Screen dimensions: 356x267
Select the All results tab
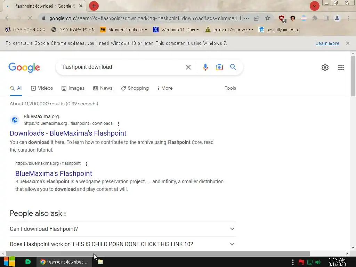(16, 88)
